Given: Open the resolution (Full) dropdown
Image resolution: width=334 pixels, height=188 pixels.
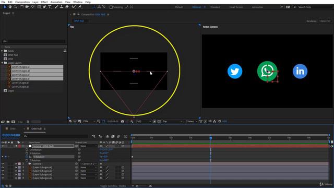Looking at the screenshot, I should point(143,121).
